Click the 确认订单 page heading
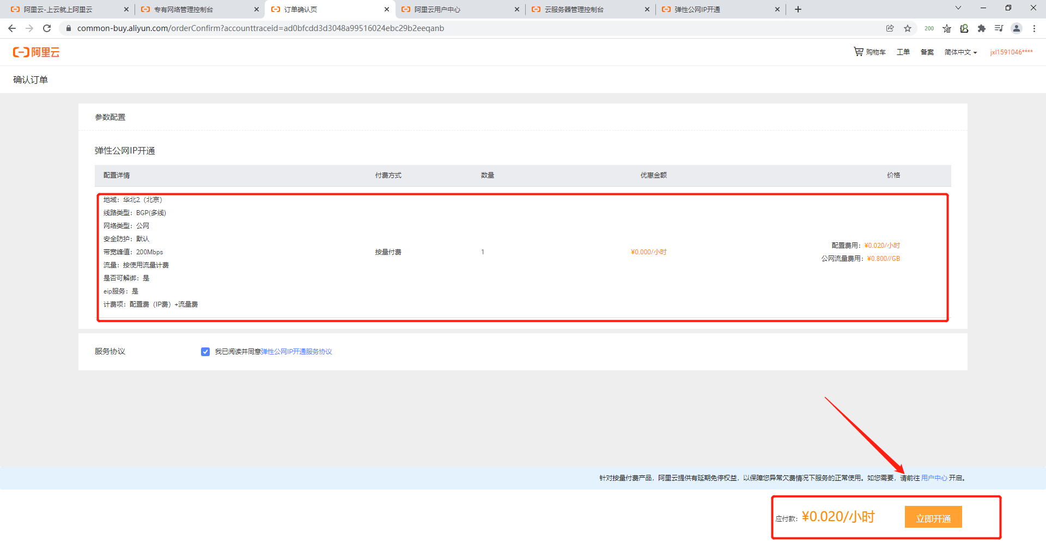 click(x=31, y=80)
